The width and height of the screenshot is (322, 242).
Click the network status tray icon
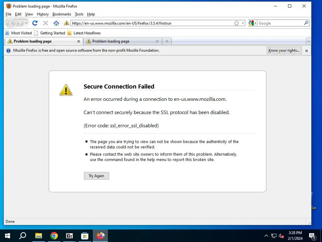click(x=274, y=236)
